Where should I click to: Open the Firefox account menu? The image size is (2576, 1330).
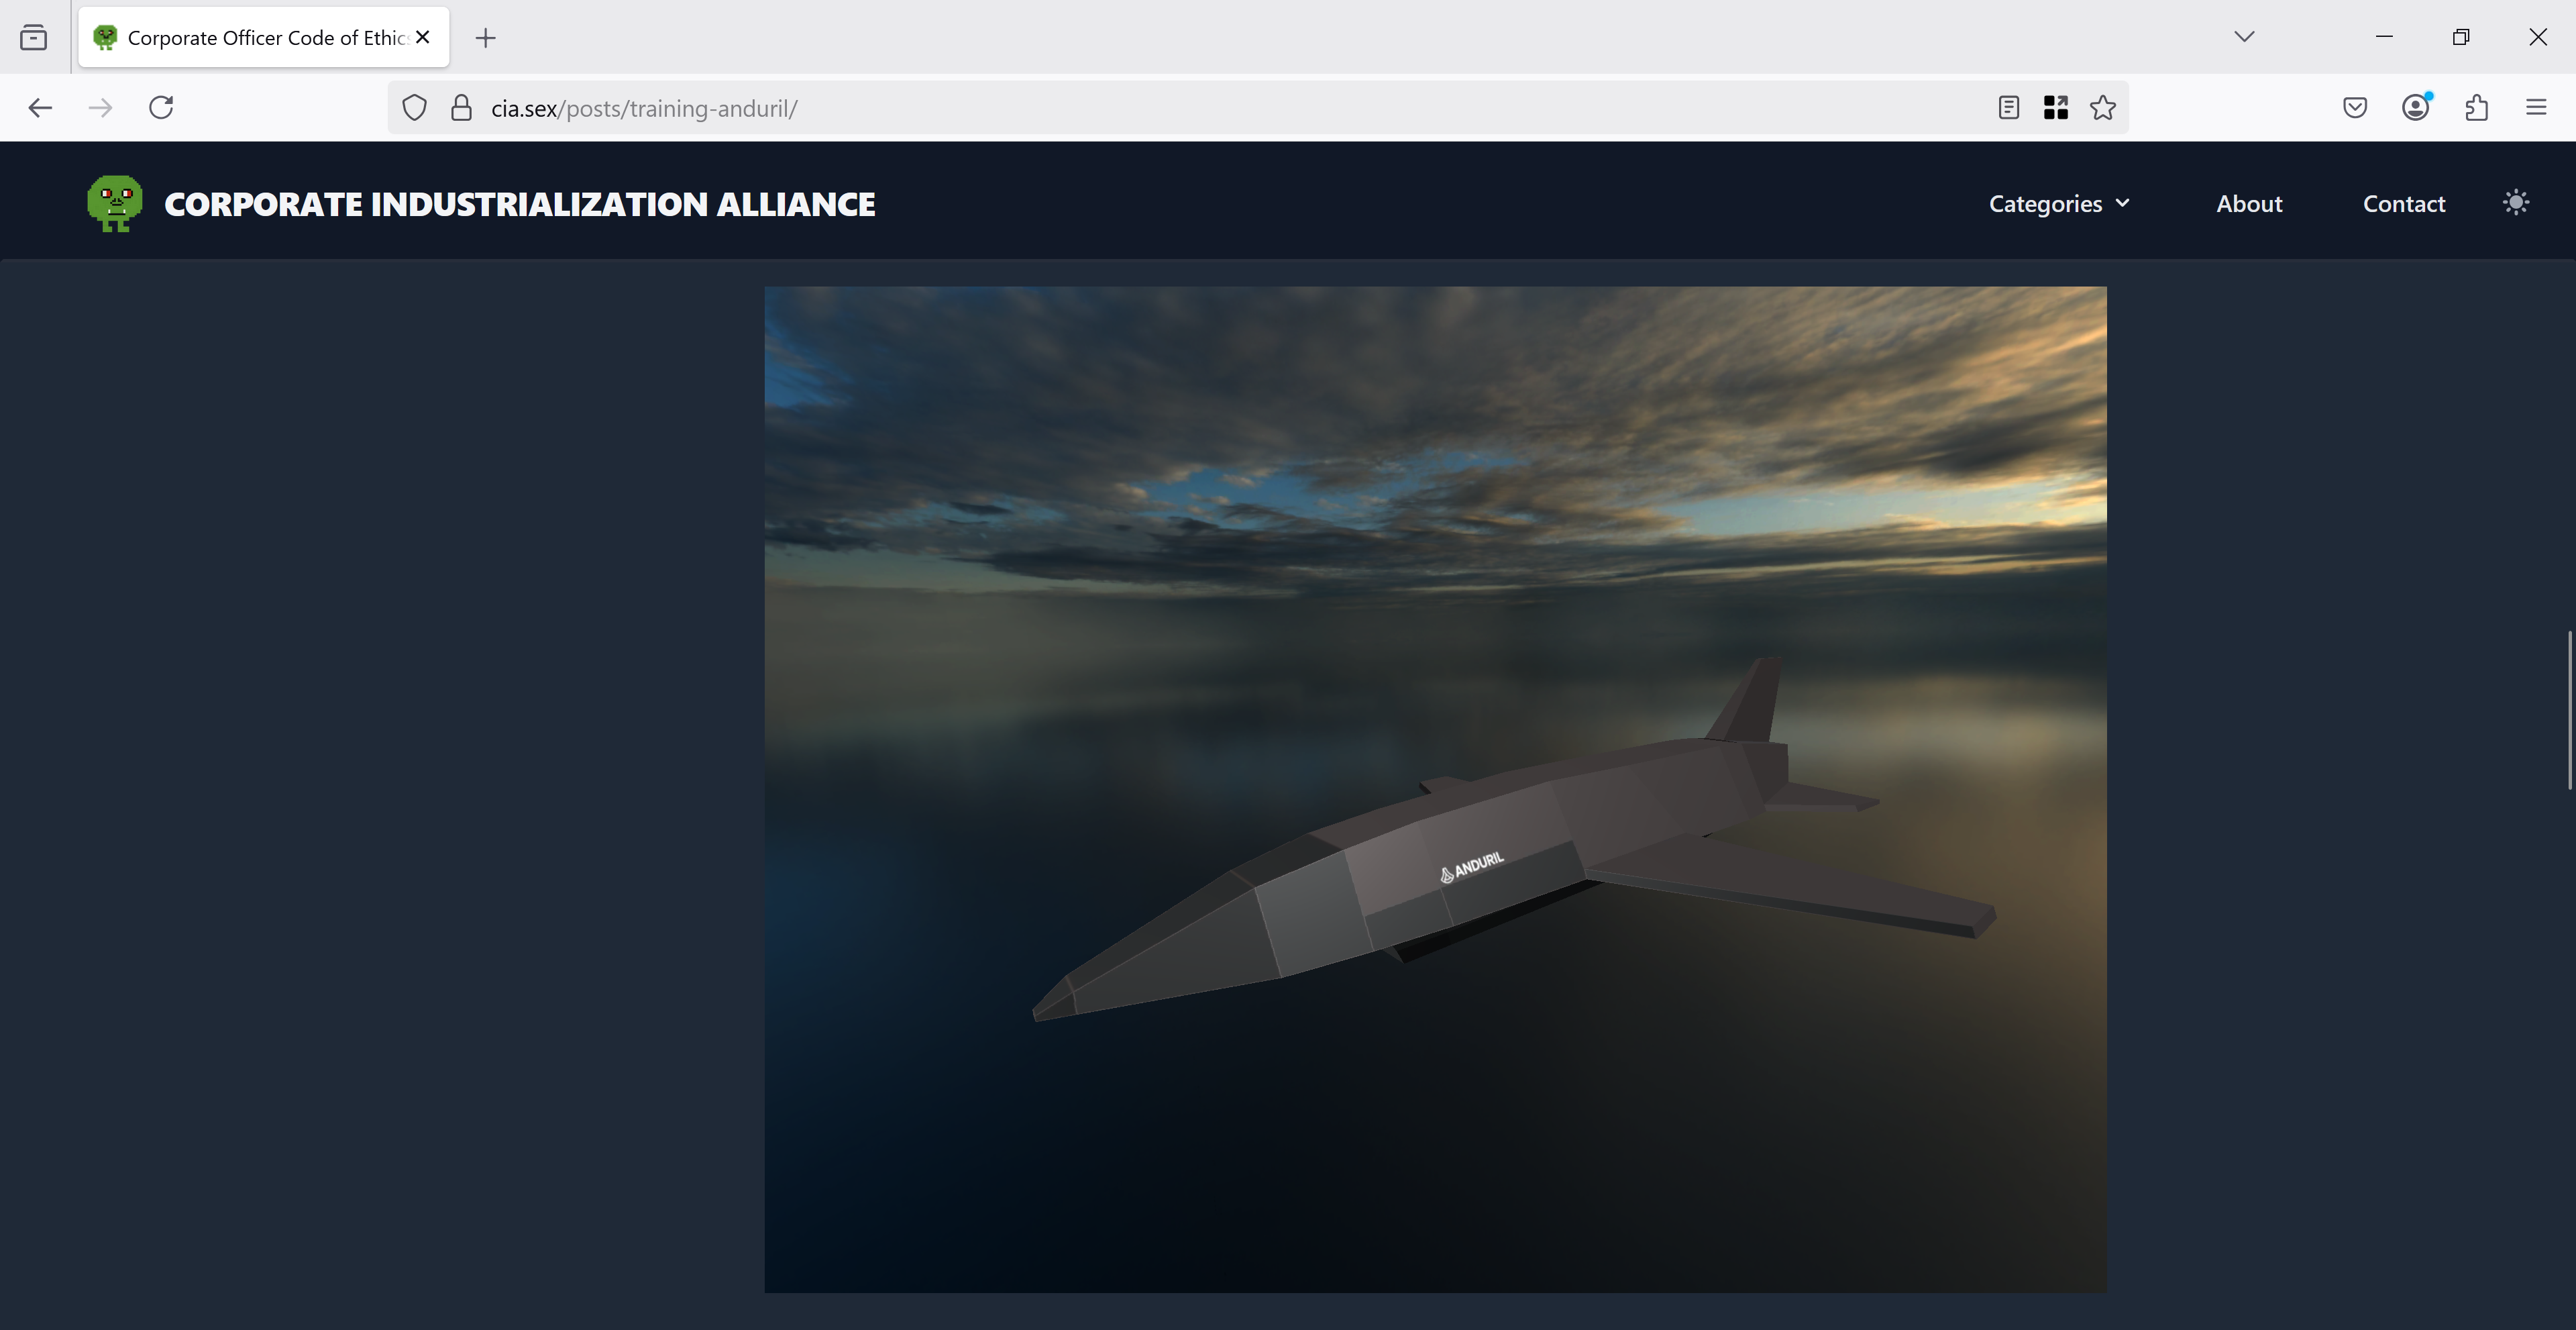click(x=2415, y=107)
